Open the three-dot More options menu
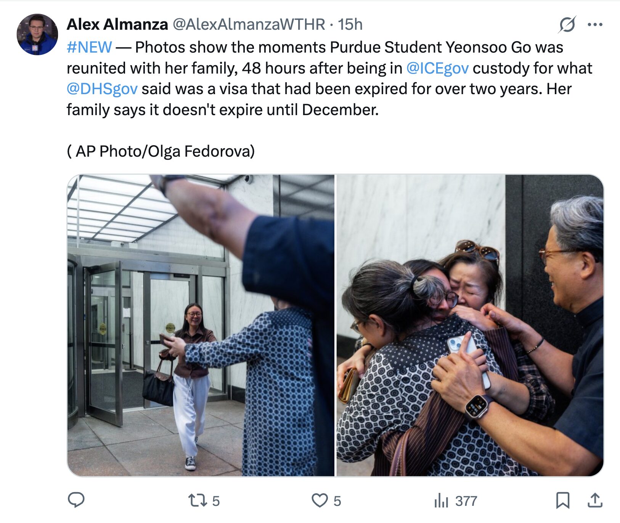This screenshot has height=523, width=620. coord(595,25)
